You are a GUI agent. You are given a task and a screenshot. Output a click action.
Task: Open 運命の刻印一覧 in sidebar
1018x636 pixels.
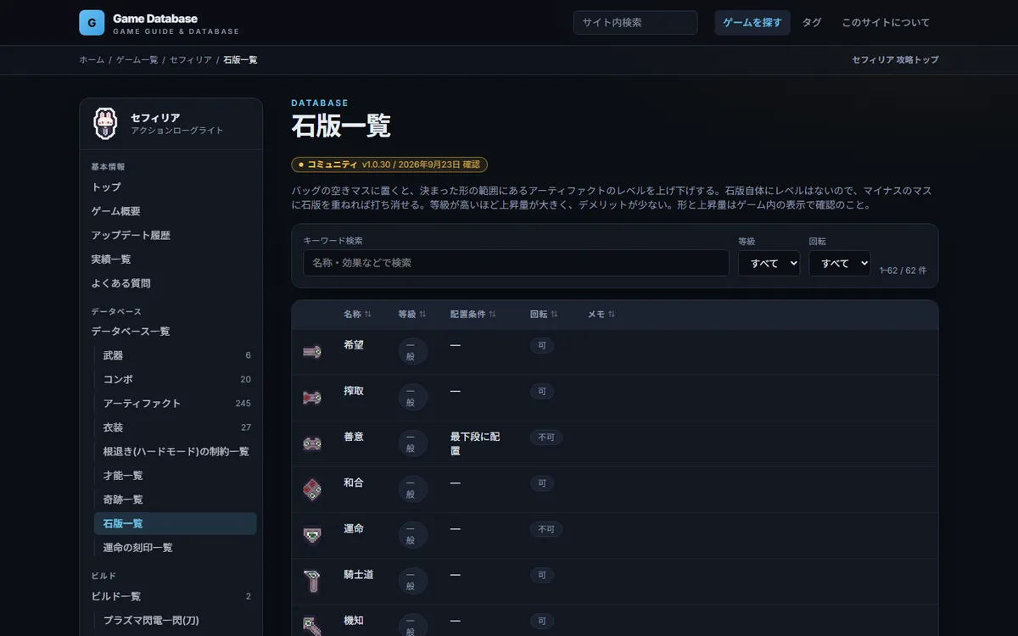tap(176, 548)
